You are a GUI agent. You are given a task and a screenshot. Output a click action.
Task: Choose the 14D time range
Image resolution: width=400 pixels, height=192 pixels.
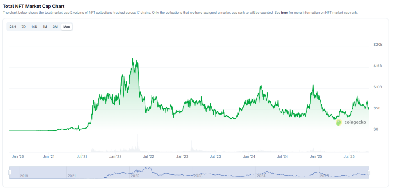[34, 27]
